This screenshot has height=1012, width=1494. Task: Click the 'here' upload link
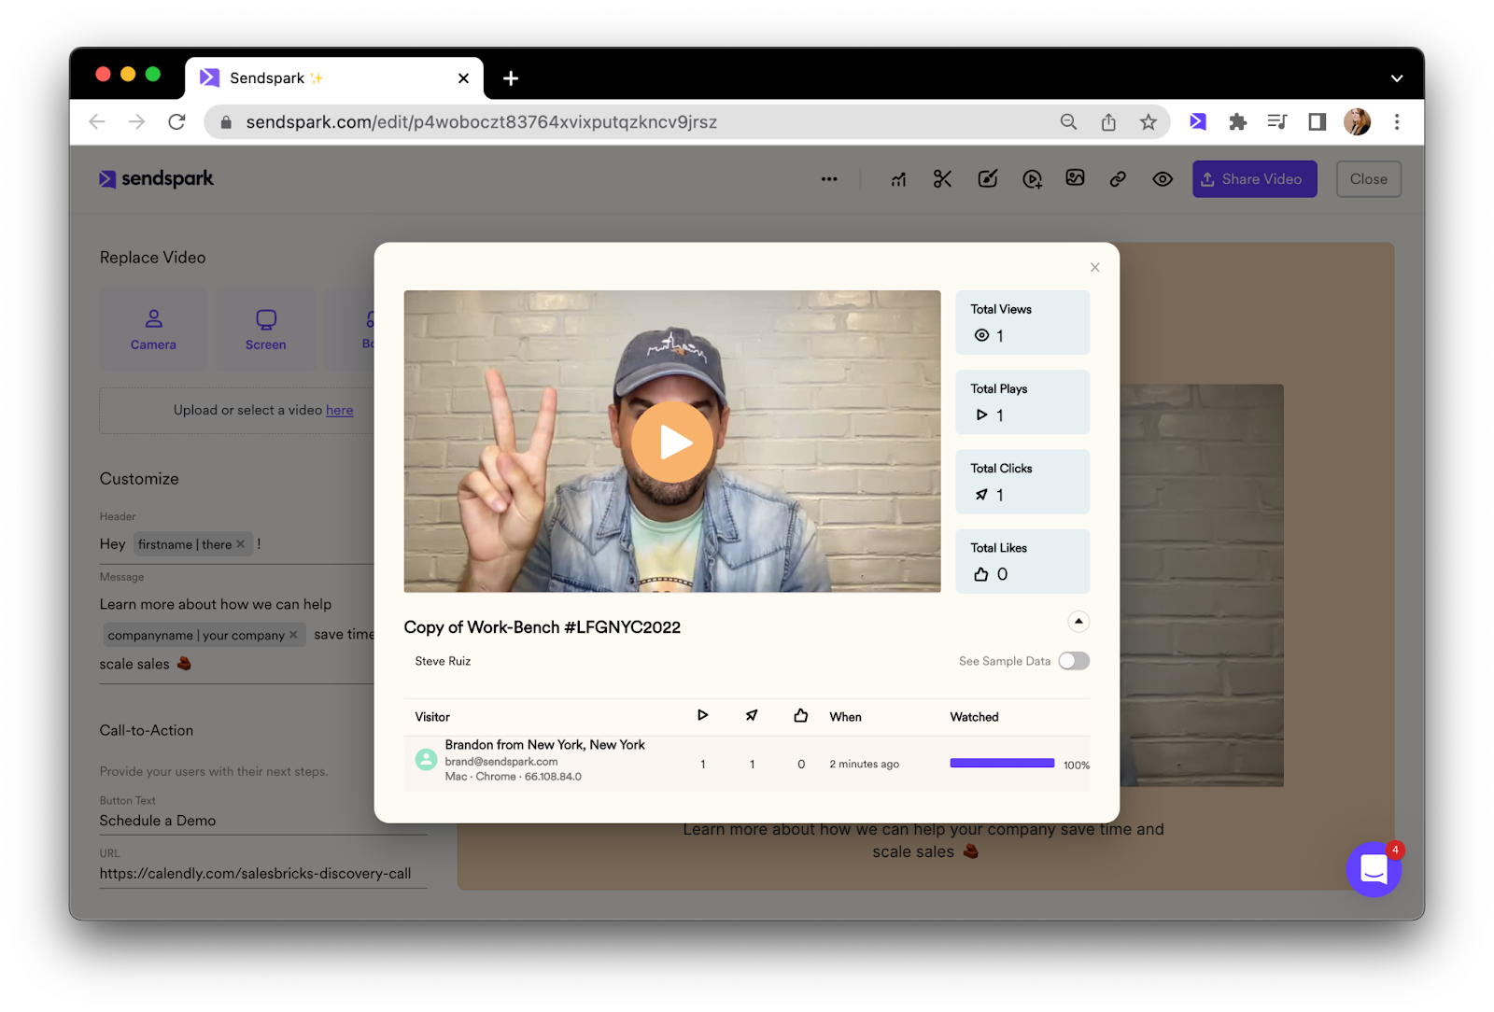point(340,410)
